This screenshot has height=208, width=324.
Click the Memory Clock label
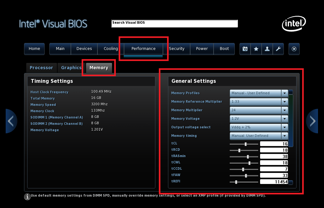click(42, 111)
